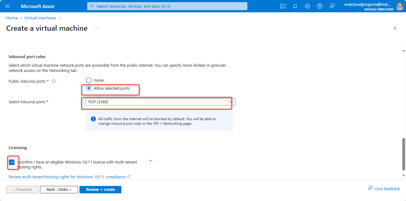
Task: Go to Home breadcrumb
Action: point(12,18)
